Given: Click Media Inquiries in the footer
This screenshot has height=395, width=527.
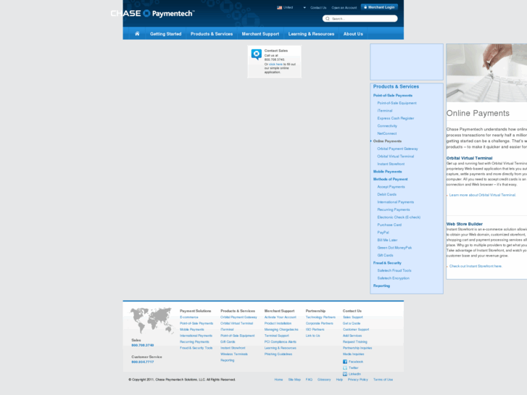Looking at the screenshot, I should pos(353,354).
